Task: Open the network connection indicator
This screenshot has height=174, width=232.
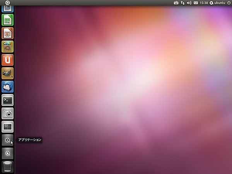Action: tap(183, 3)
